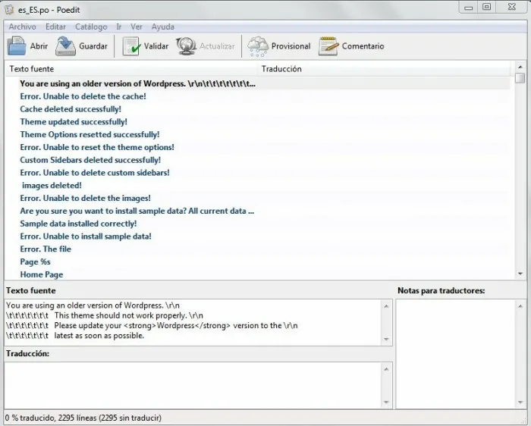Click inside the Texto fuente source text box
Screen dimensions: 531x426
[x=193, y=322]
